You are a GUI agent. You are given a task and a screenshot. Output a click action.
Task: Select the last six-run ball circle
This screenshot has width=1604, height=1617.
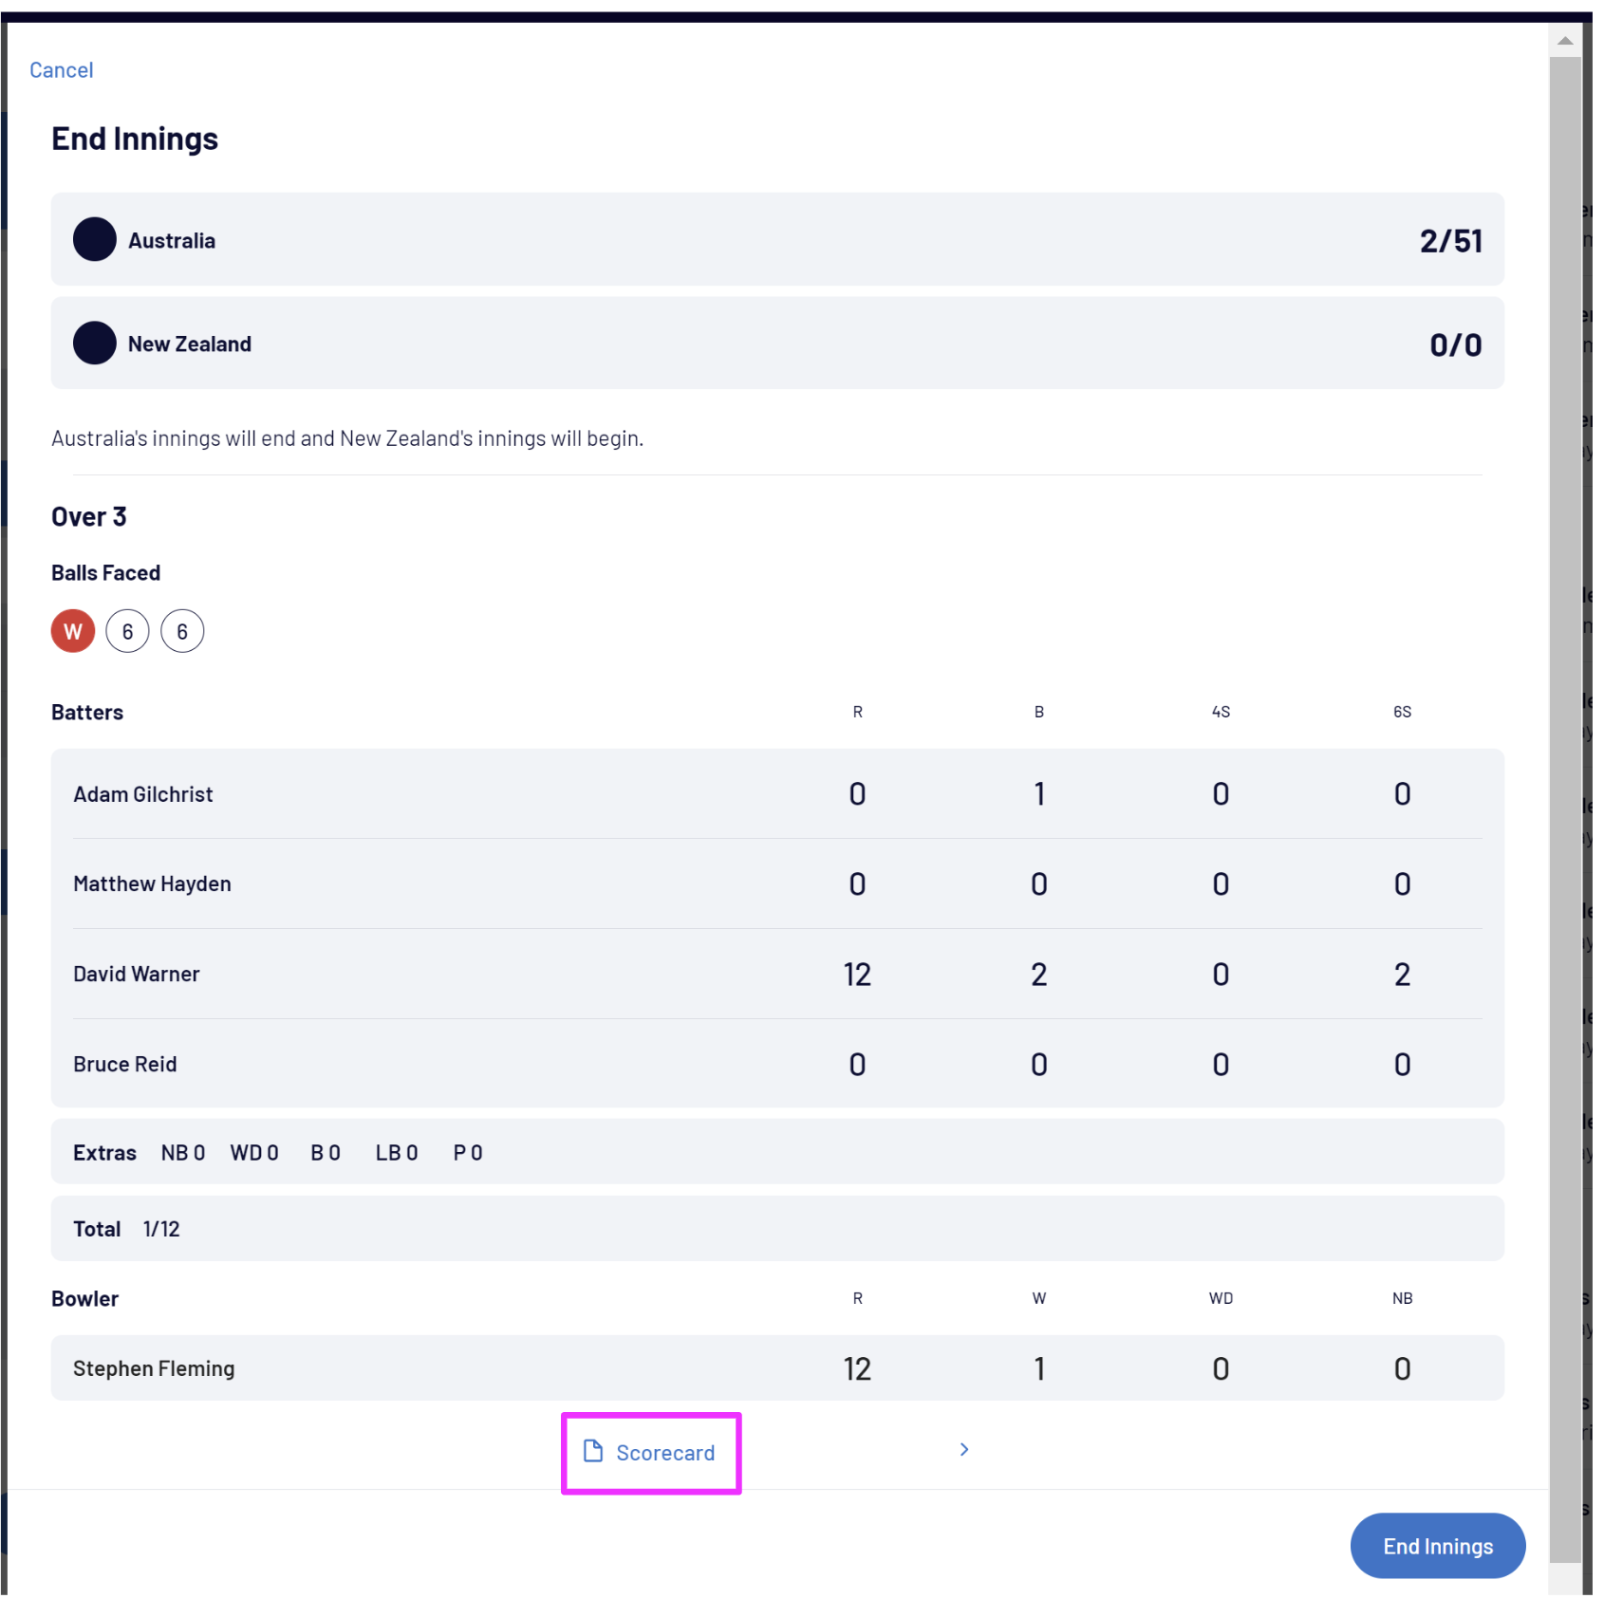pos(182,631)
